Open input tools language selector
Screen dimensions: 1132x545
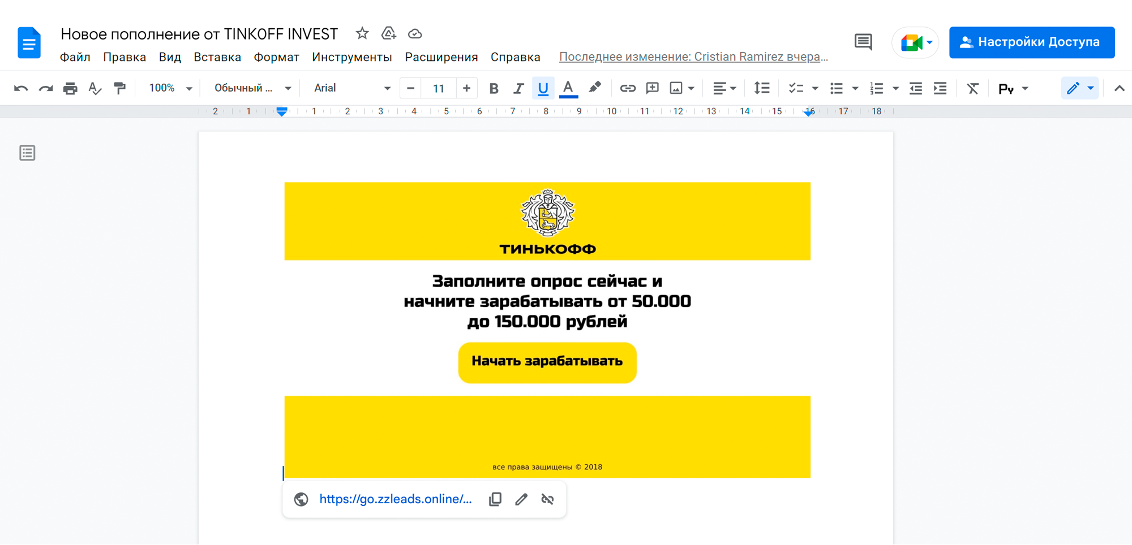click(1013, 89)
